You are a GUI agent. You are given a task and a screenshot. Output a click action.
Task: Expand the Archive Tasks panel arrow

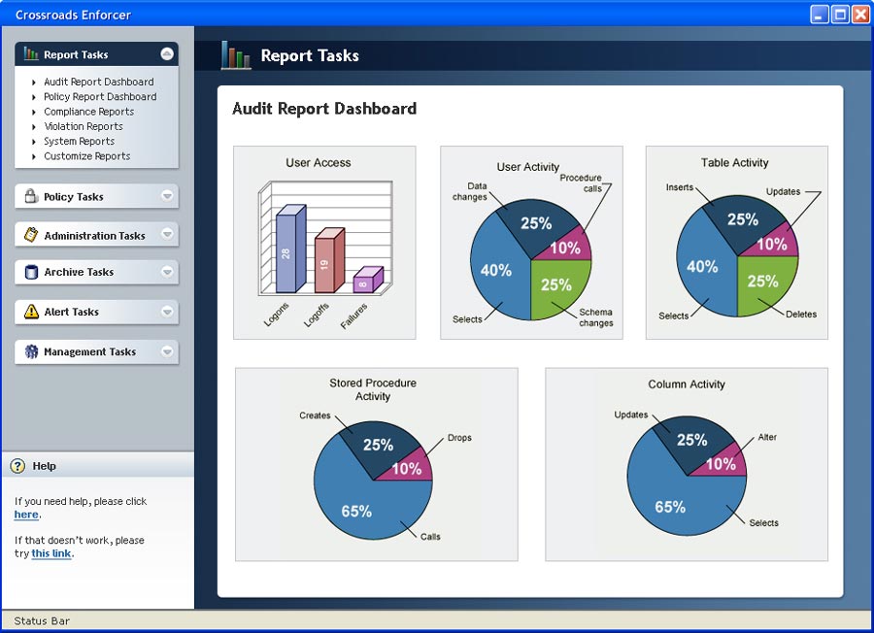167,272
